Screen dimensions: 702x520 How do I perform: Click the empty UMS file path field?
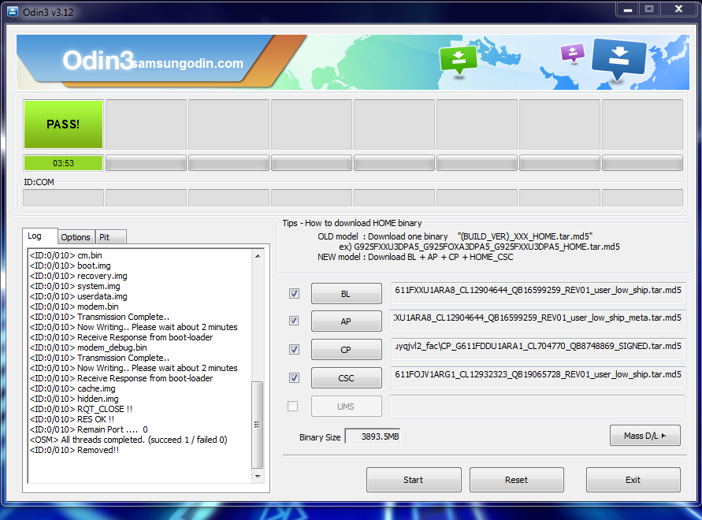[x=537, y=406]
